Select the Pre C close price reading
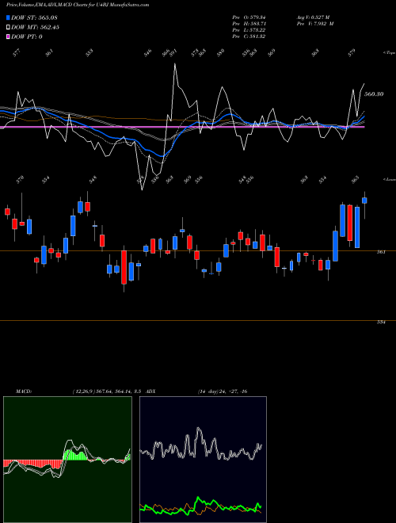 tap(249, 36)
